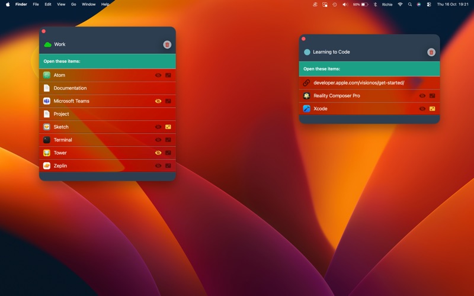Toggle the eye visibility for Terminal
Image resolution: width=474 pixels, height=296 pixels.
coord(158,140)
